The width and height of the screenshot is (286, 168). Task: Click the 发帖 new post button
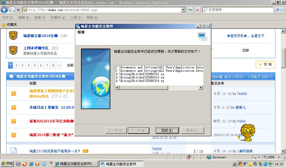(x=265, y=64)
